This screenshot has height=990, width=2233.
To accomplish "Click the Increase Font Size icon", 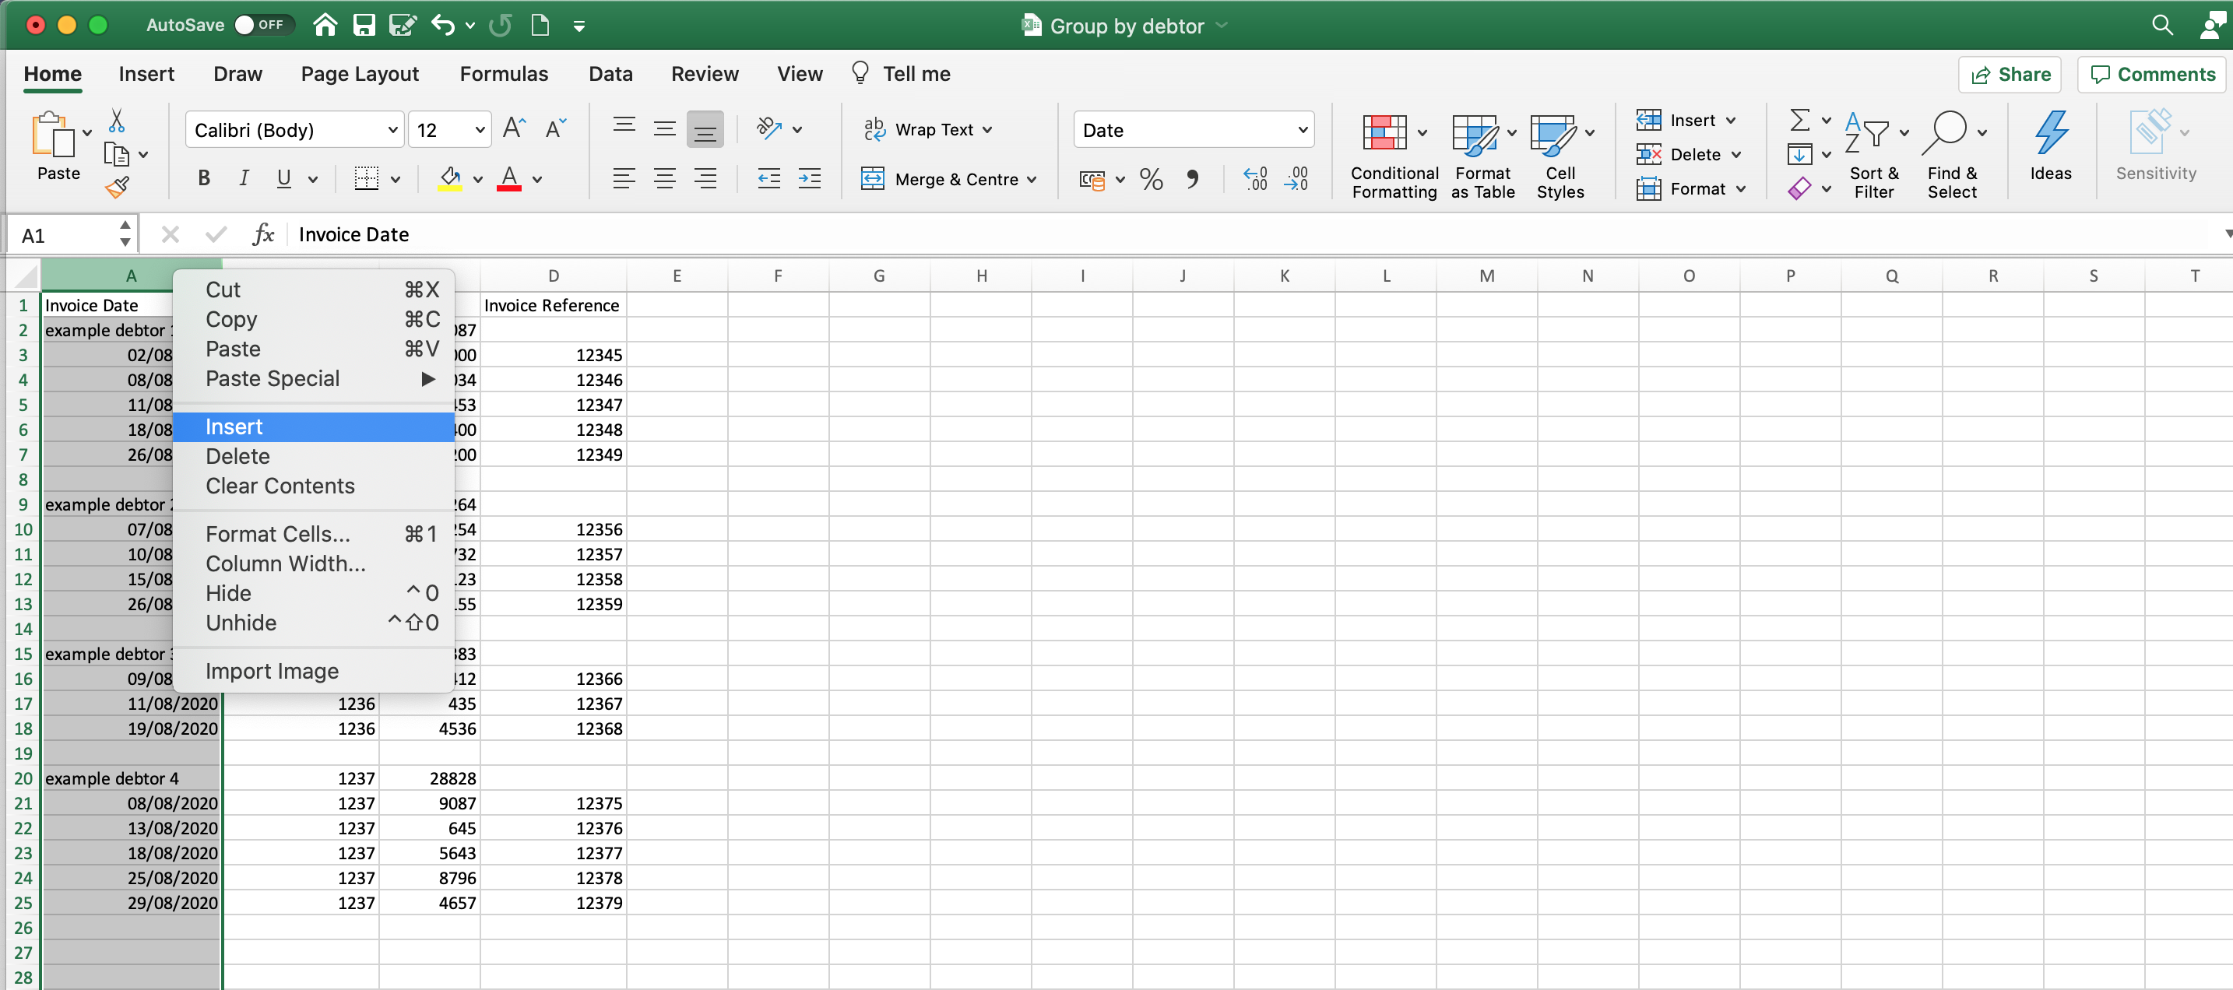I will pyautogui.click(x=513, y=129).
